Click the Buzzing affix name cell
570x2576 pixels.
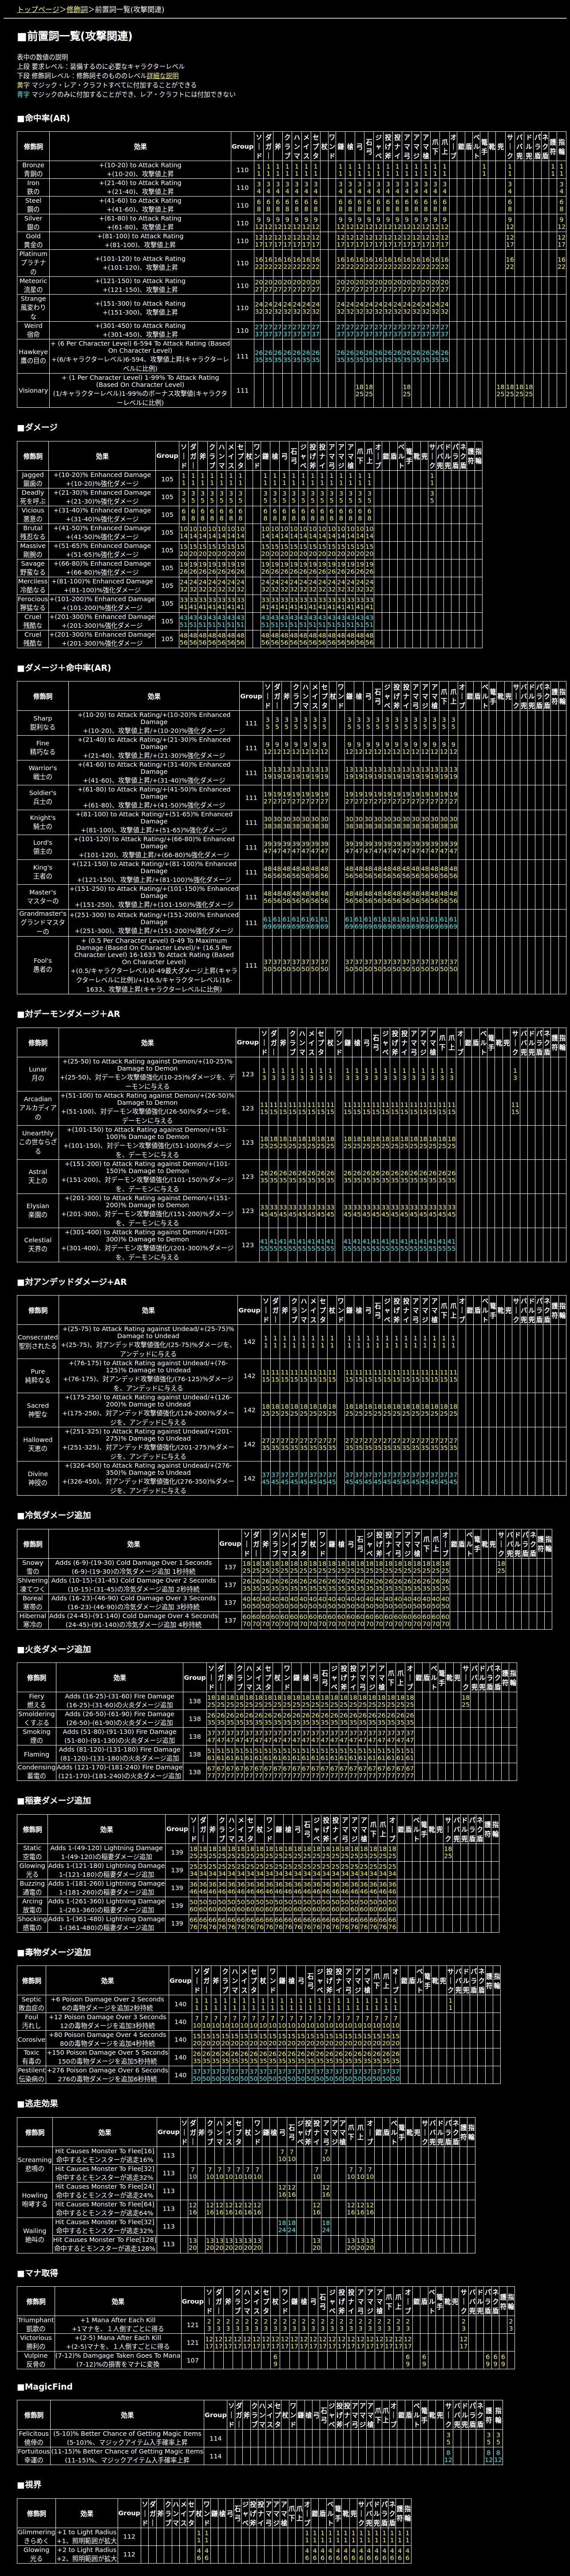(33, 1888)
